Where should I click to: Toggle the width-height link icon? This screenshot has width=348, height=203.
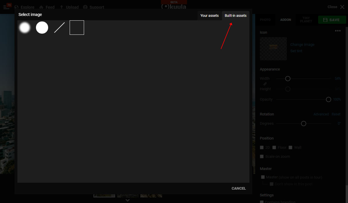click(x=265, y=84)
